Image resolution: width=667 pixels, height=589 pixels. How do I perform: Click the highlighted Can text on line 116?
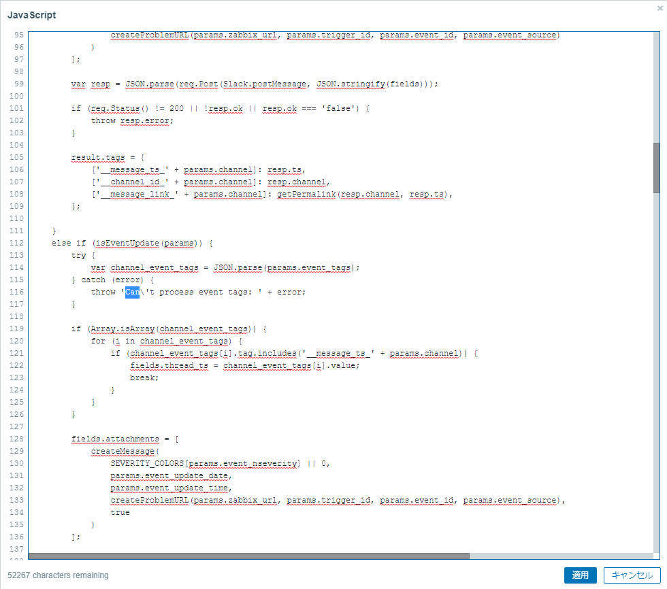[x=131, y=292]
